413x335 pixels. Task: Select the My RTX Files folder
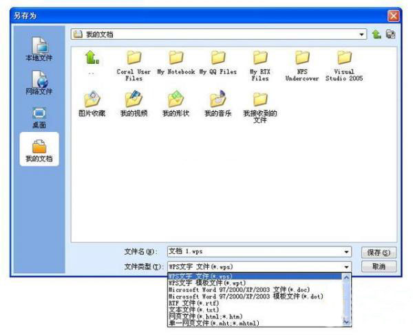coord(260,66)
